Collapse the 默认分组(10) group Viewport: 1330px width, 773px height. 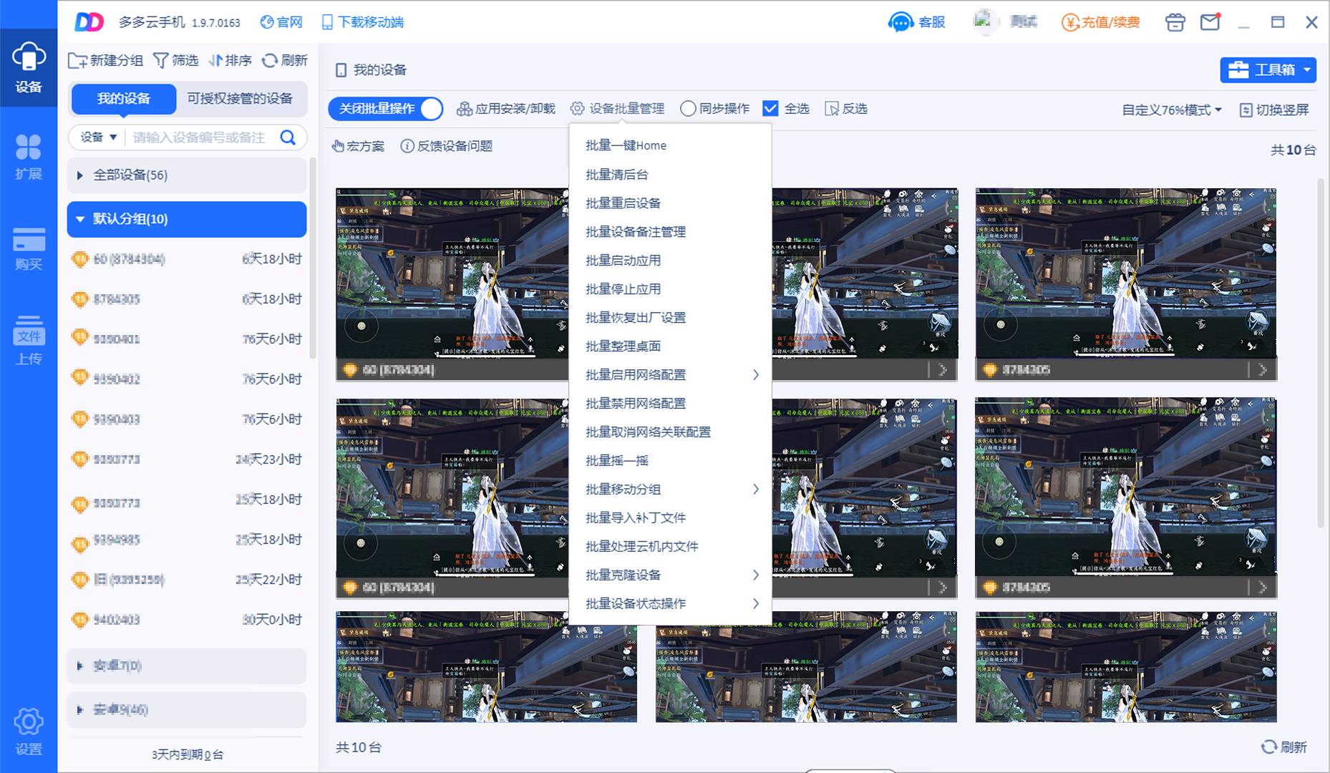point(187,219)
